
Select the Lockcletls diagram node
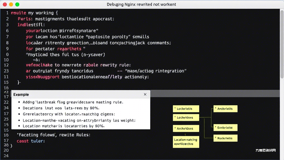pos(186,109)
